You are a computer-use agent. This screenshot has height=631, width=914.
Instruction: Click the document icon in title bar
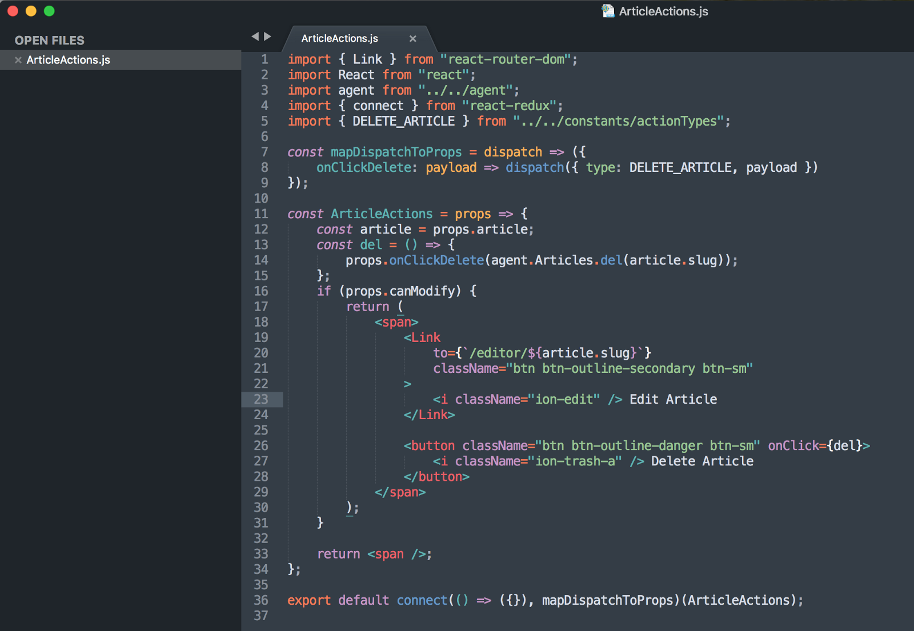click(x=608, y=11)
